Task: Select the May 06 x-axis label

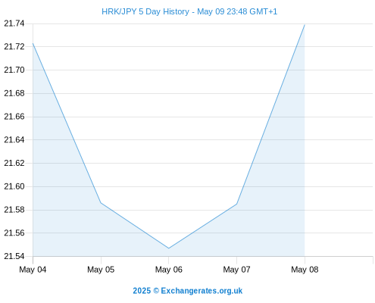Action: [169, 270]
